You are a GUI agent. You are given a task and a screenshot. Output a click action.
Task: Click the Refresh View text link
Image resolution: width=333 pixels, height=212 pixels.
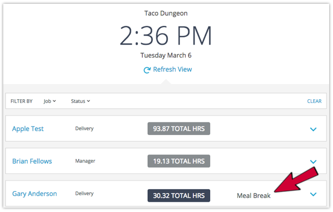click(172, 69)
